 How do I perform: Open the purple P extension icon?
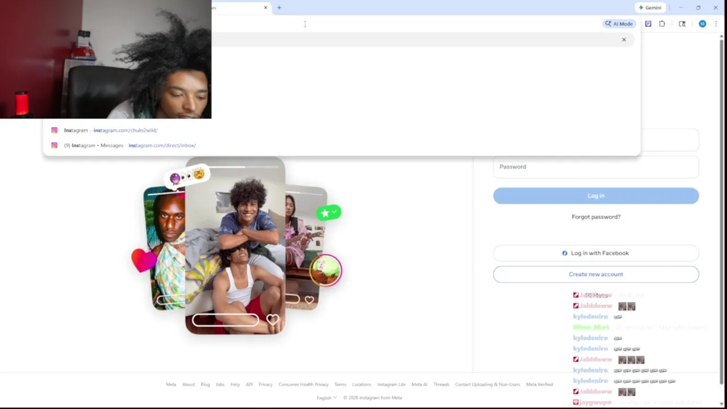point(648,24)
